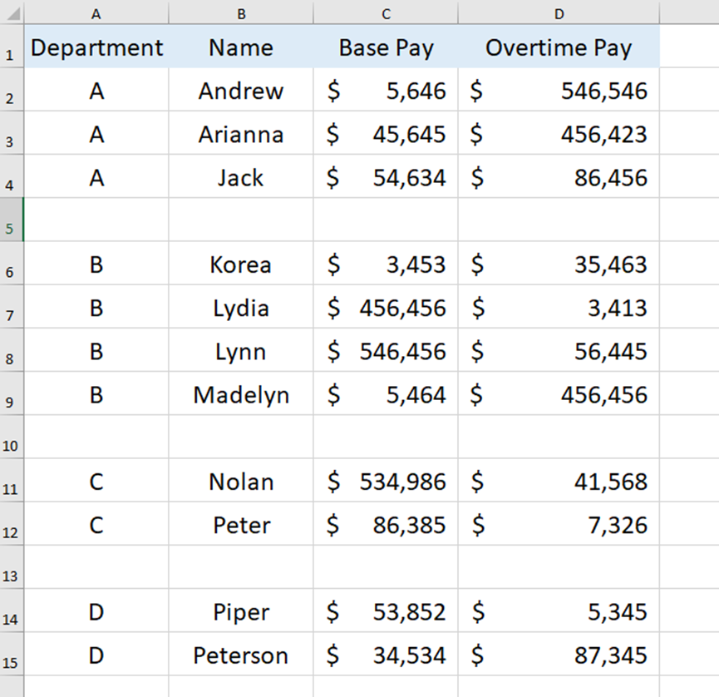The height and width of the screenshot is (697, 719).
Task: Click Korea's base pay 3,453
Action: pyautogui.click(x=386, y=264)
